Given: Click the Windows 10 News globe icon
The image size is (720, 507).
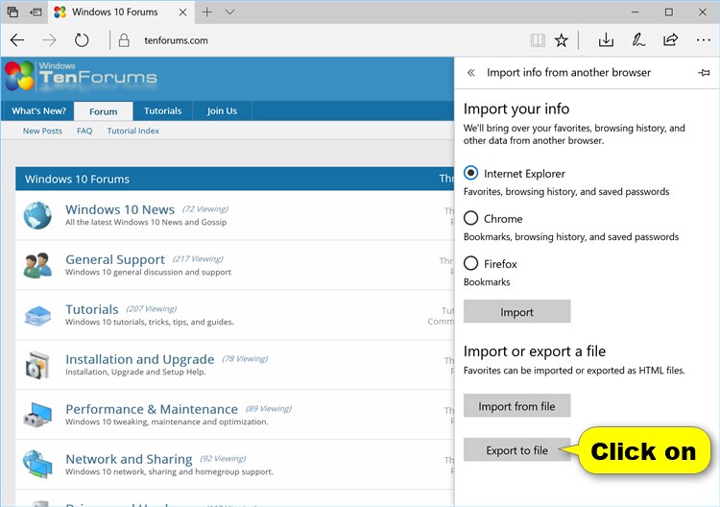Looking at the screenshot, I should [x=37, y=215].
